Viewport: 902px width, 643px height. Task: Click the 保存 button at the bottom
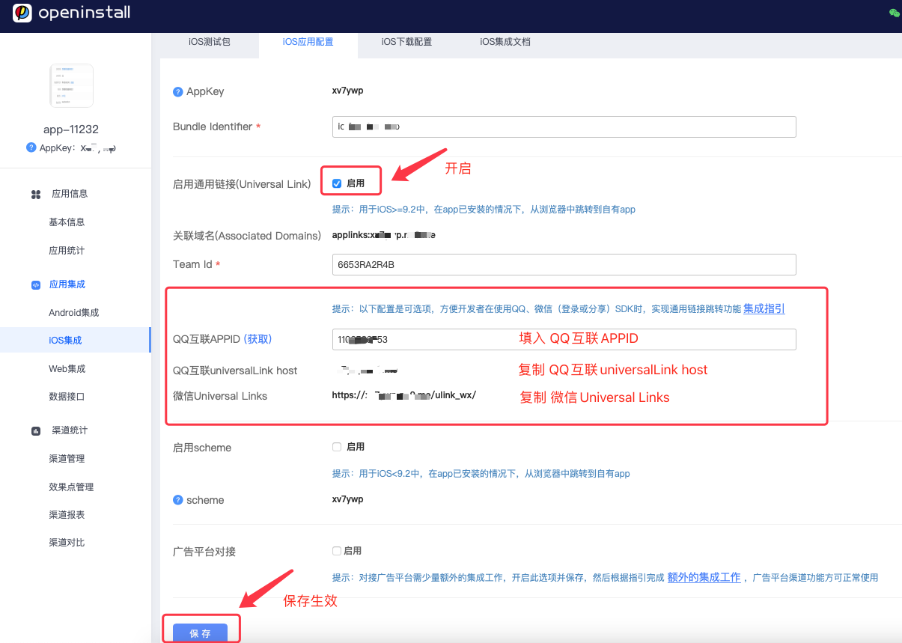point(201,631)
